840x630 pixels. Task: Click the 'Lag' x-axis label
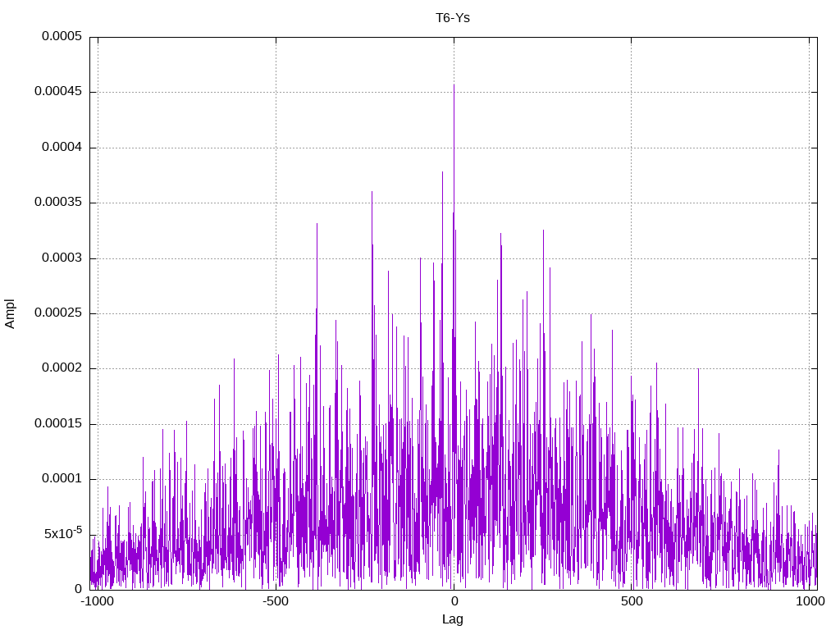pos(453,619)
